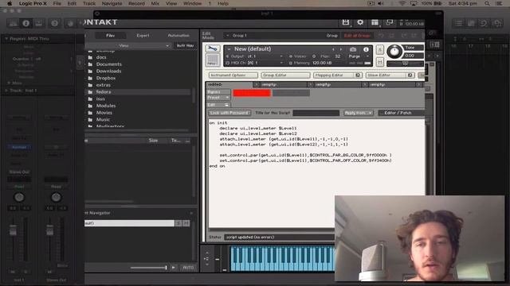Click the info icon in instrument header

tap(366, 49)
